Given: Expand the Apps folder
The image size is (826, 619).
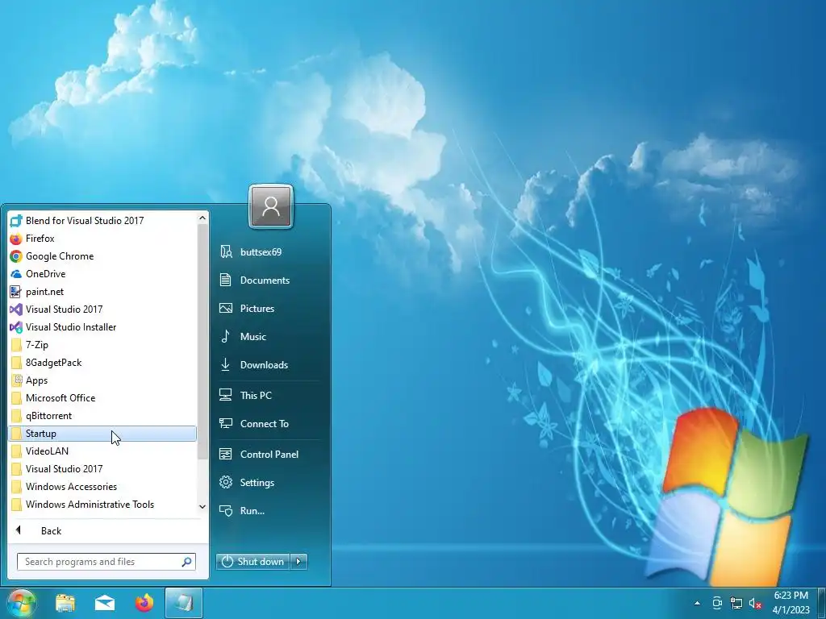Looking at the screenshot, I should tap(102, 380).
